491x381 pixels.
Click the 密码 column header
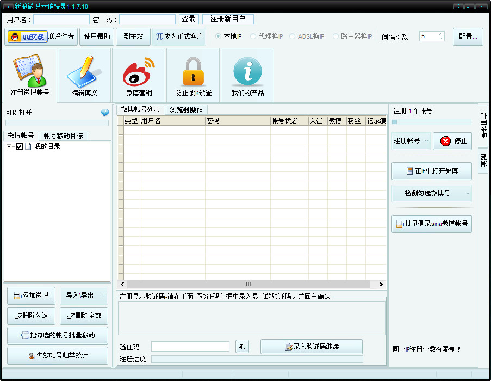coord(238,121)
